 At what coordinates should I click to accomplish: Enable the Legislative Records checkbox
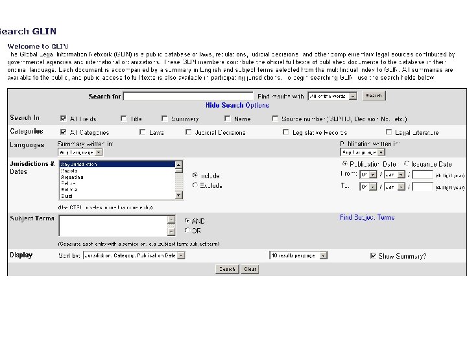tap(285, 132)
